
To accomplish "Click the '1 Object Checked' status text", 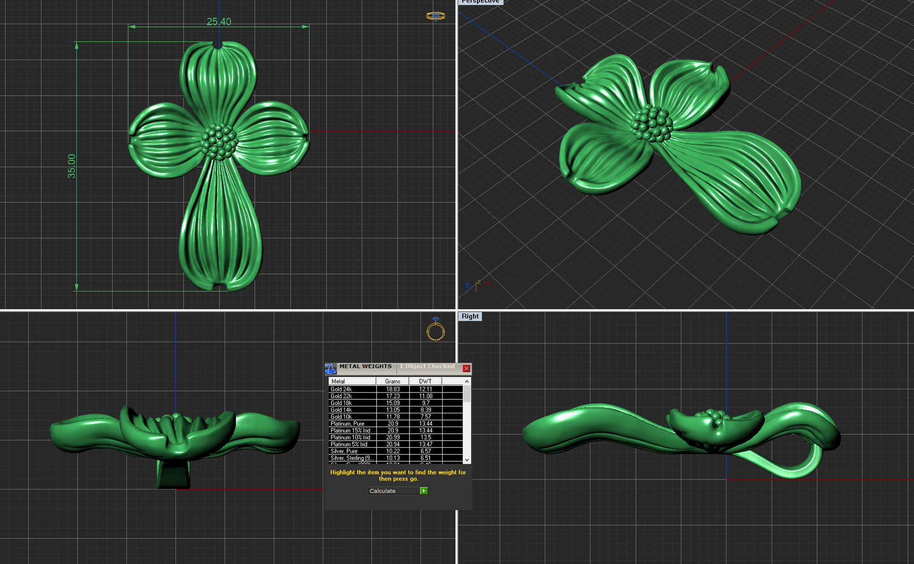I will [427, 367].
